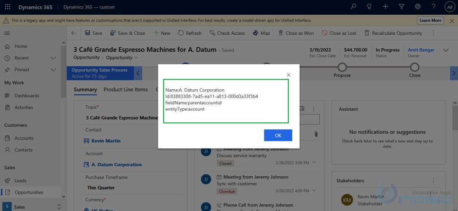Switch to the Product Line Items tab
Screen dimensions: 458x211
(x=125, y=90)
